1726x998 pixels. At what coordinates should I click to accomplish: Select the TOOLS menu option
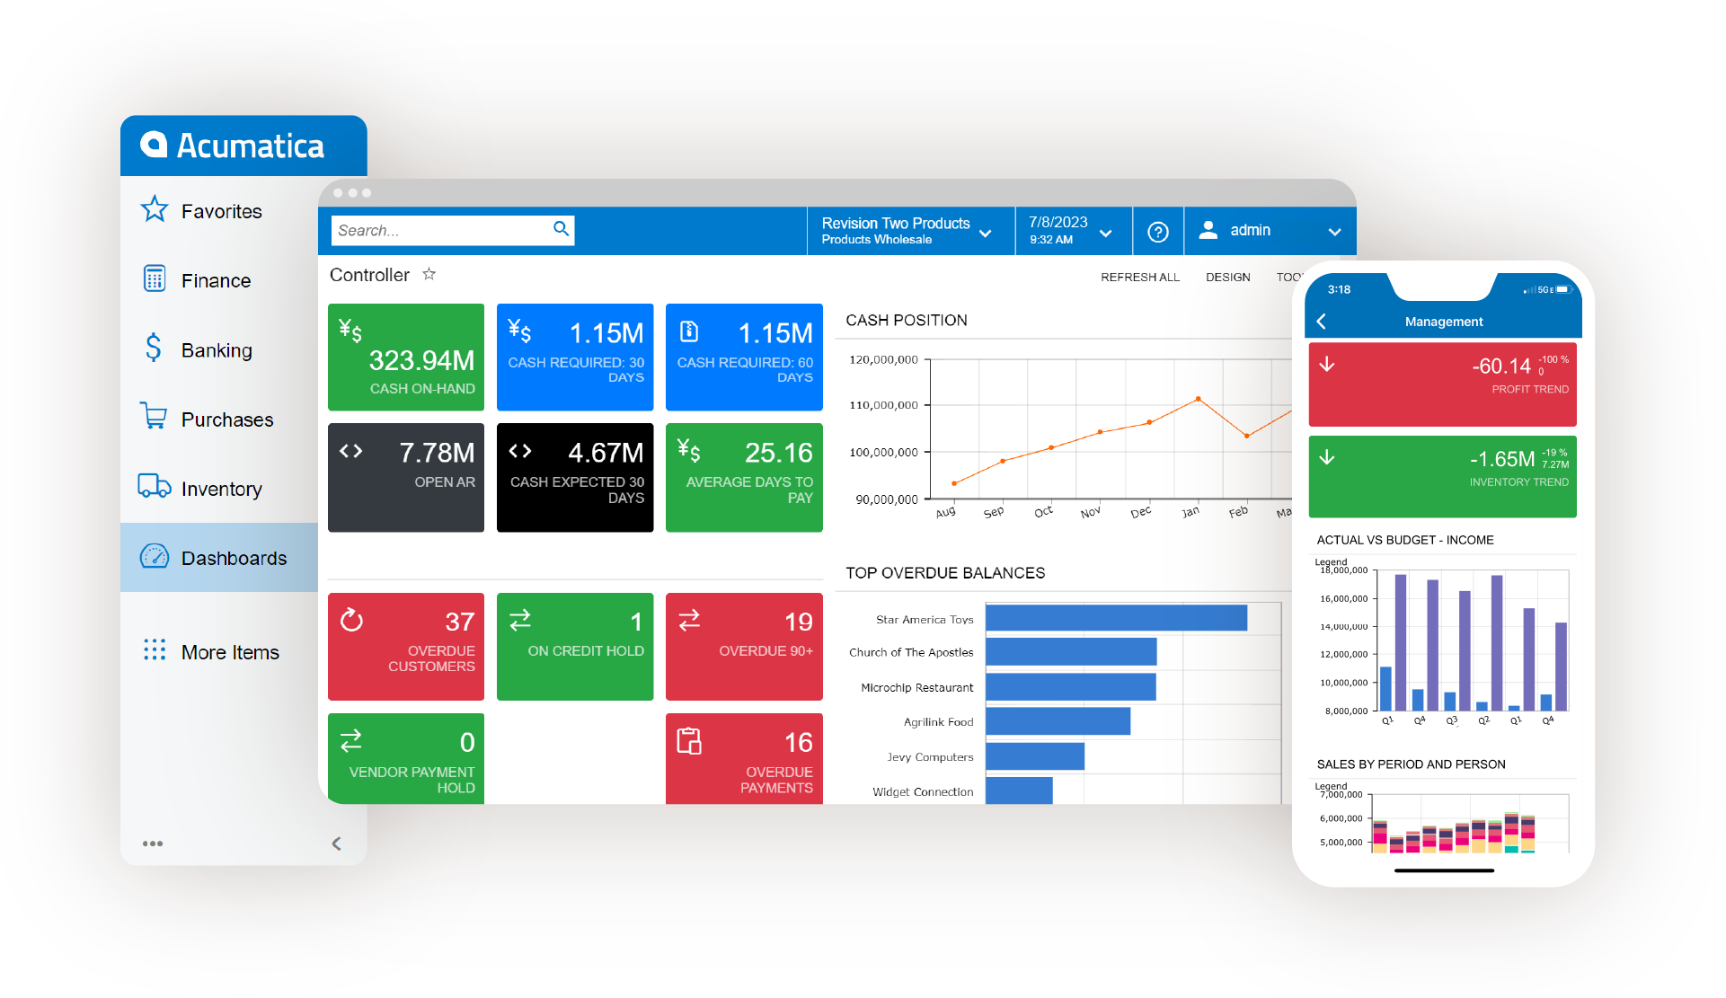tap(1277, 276)
